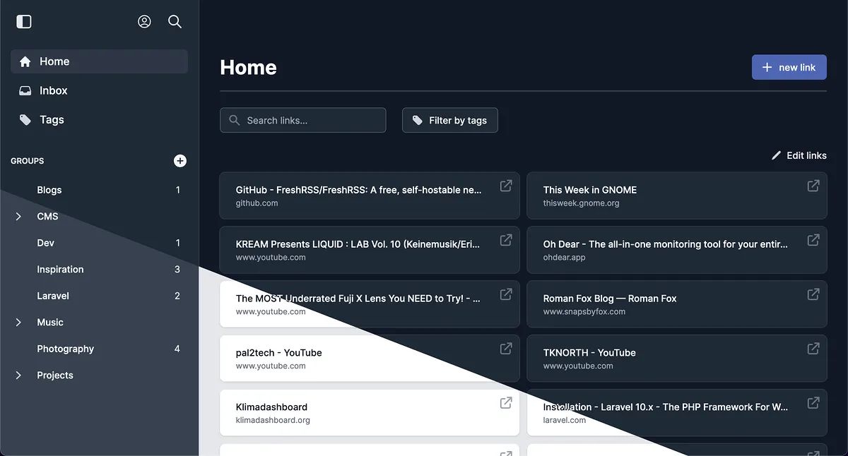Open Laravel Installation link externally
The width and height of the screenshot is (848, 456).
813,403
